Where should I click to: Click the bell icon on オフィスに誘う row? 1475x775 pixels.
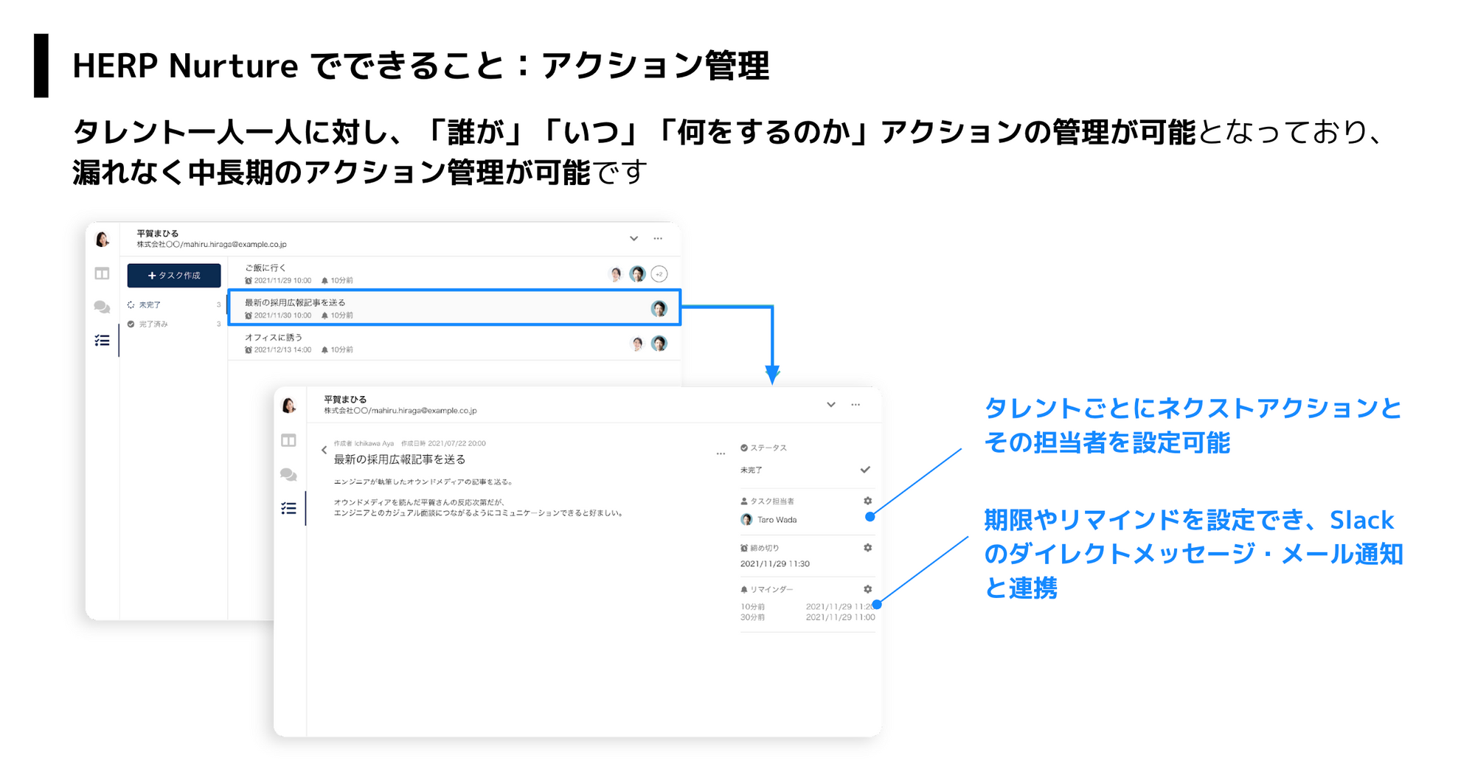coord(324,350)
